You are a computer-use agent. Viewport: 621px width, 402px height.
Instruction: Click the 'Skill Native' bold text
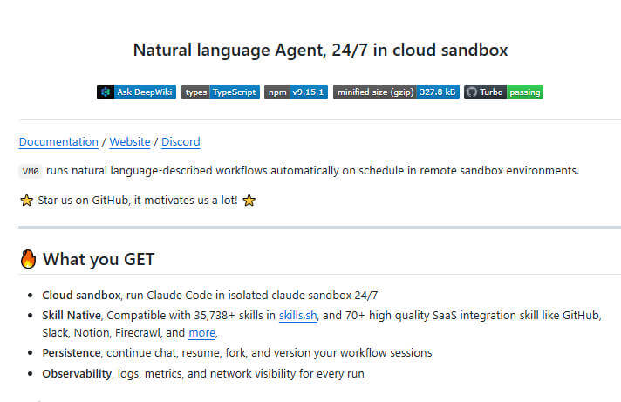[72, 316]
